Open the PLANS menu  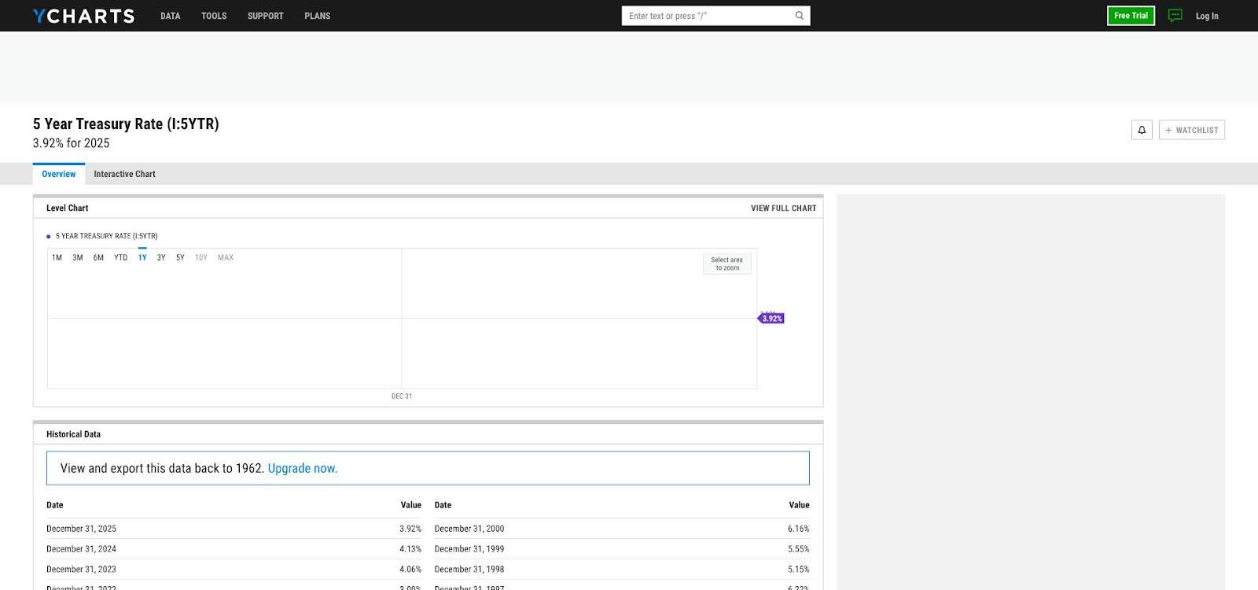point(317,16)
